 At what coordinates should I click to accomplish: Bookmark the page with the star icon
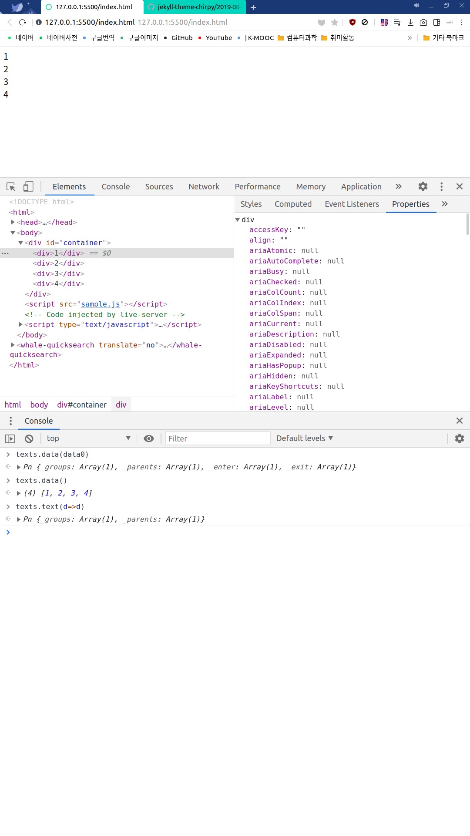pos(335,22)
